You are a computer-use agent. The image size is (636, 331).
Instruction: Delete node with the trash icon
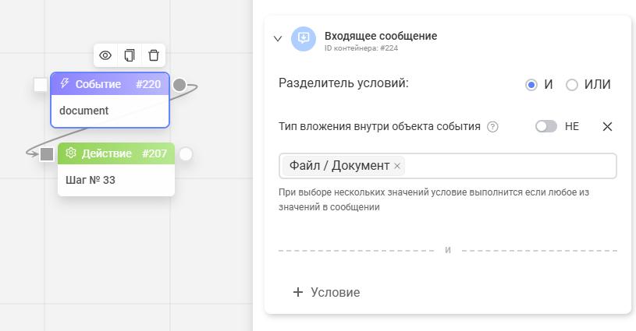154,55
